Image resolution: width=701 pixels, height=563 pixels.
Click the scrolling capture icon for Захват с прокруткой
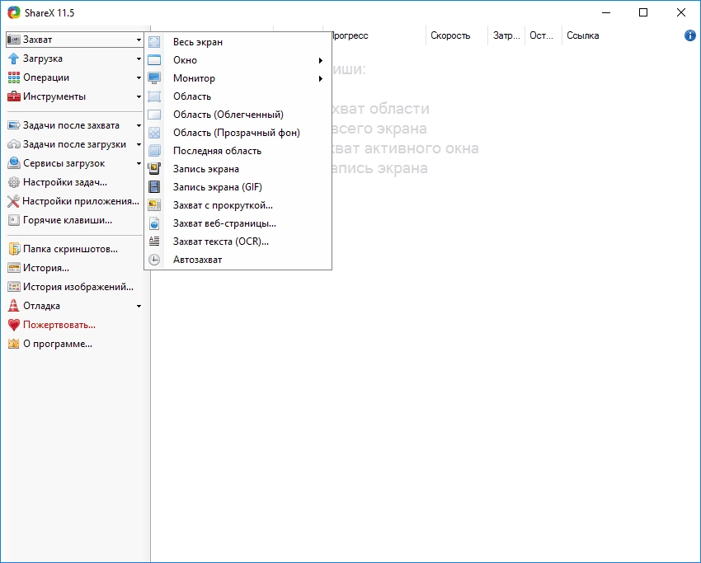coord(154,205)
